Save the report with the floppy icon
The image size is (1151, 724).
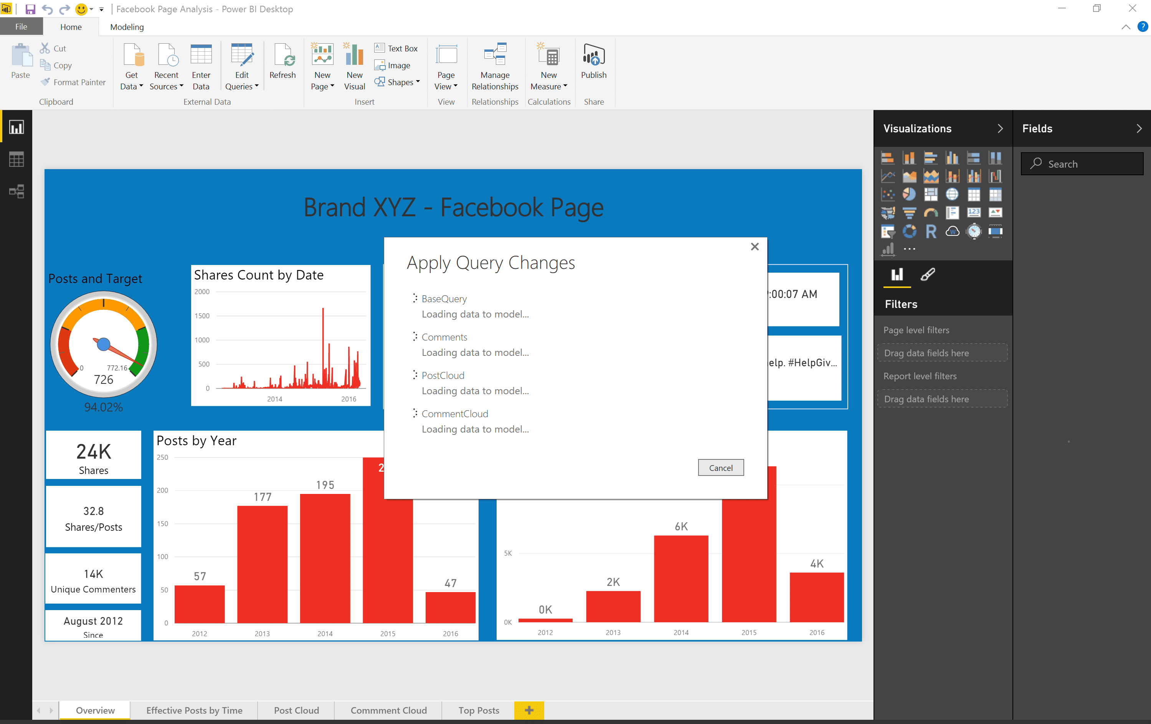pyautogui.click(x=30, y=9)
